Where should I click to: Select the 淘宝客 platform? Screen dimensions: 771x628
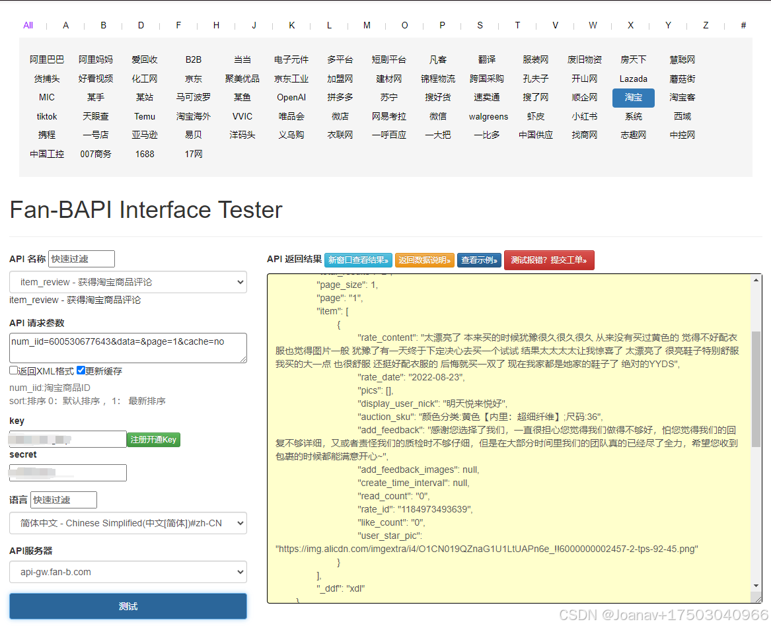(682, 97)
